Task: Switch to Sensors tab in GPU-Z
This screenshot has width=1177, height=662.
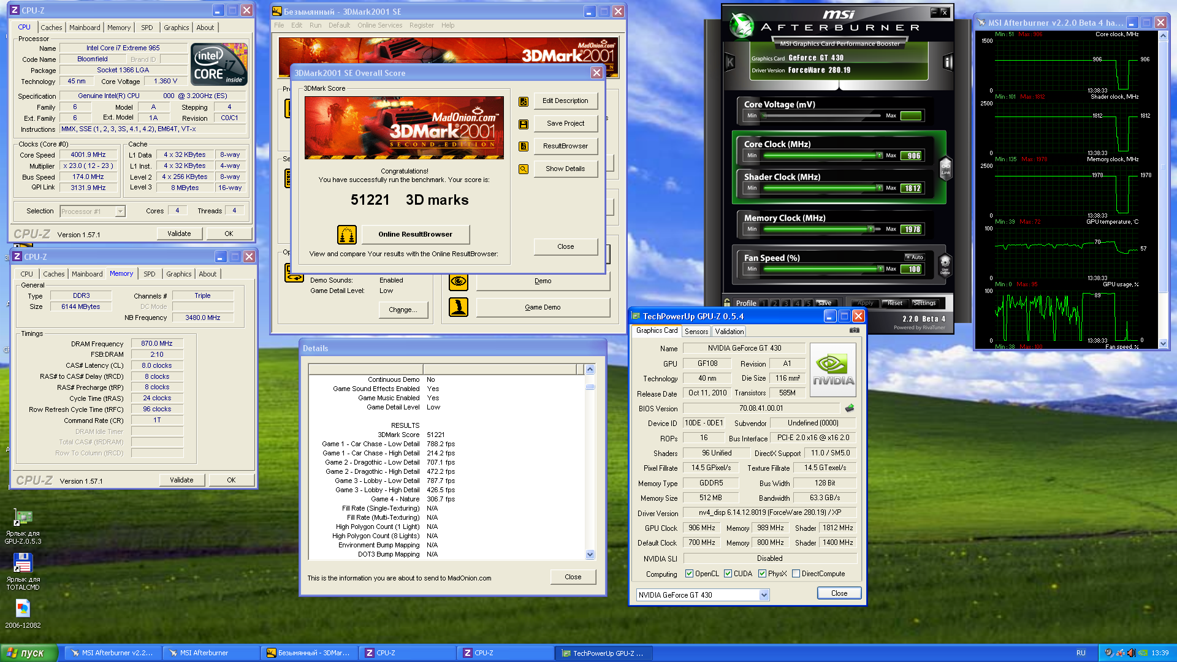Action: pyautogui.click(x=696, y=332)
